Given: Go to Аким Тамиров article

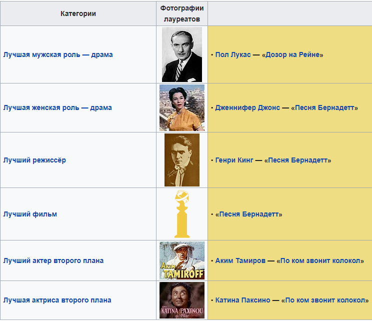Looking at the screenshot, I should 240,260.
